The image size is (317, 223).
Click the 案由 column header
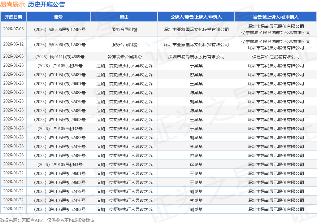point(124,17)
